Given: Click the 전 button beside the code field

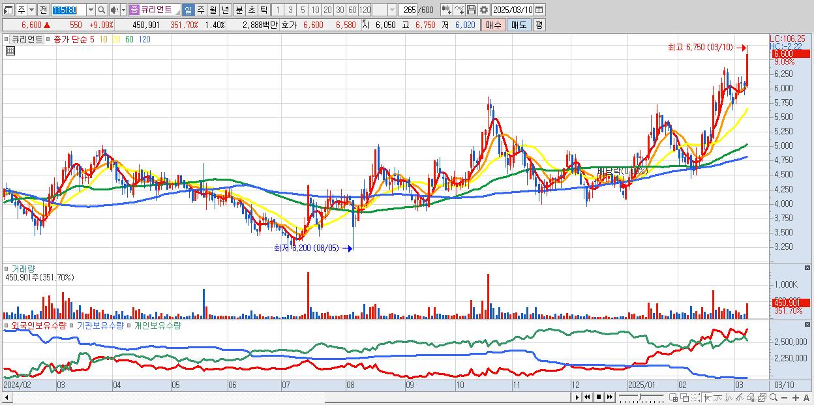Looking at the screenshot, I should 43,10.
